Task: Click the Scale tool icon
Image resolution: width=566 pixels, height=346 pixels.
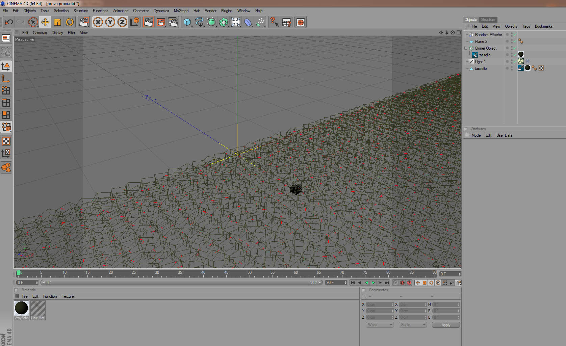Action: (57, 22)
